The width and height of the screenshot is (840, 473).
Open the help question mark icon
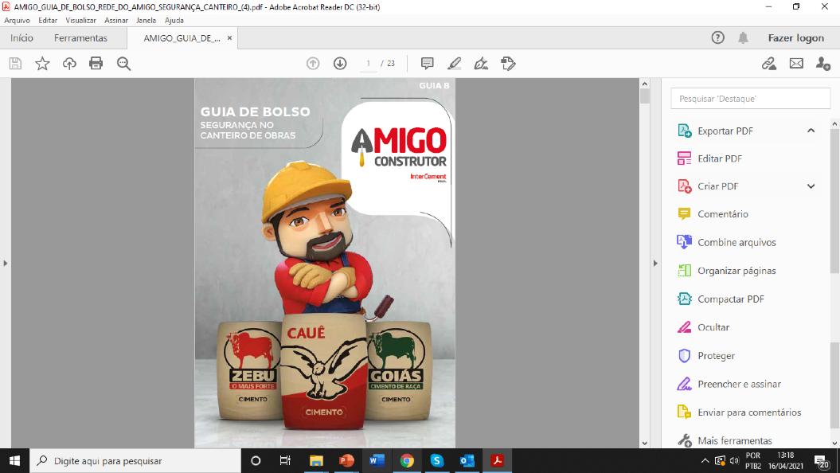click(x=718, y=37)
